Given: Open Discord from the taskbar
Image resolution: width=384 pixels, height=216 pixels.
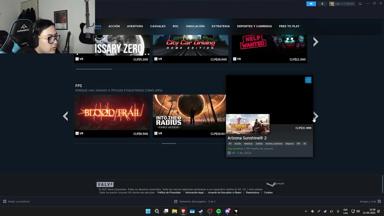Looking at the screenshot, I should (227, 211).
